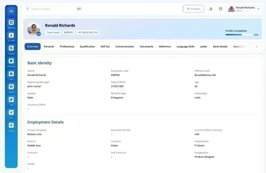
Task: Click the Employee code EMP001 value
Action: (115, 75)
